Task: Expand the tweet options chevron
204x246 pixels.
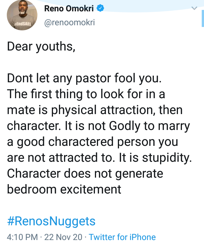Action: pos(194,8)
